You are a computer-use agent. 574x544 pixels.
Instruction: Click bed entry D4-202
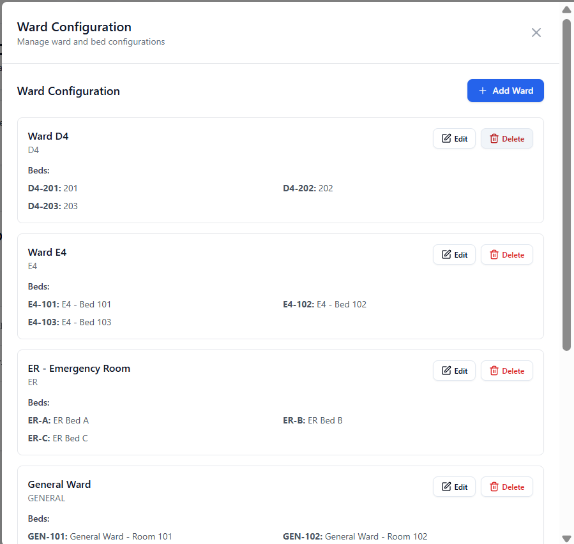pyautogui.click(x=308, y=188)
